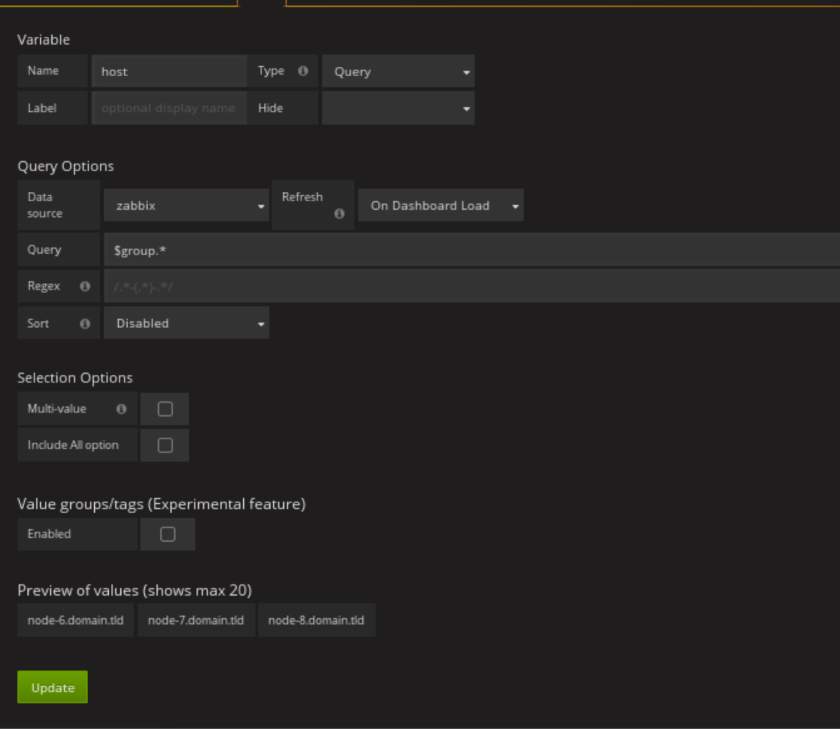The height and width of the screenshot is (729, 840).
Task: Click the info icon next to Type
Action: [303, 71]
